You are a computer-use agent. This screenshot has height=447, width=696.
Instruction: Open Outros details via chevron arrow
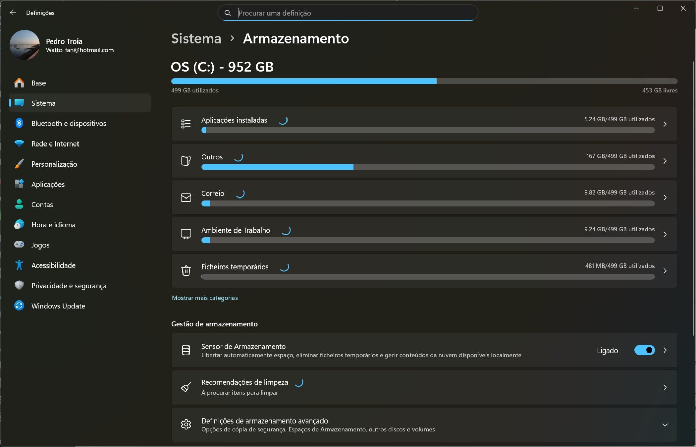tap(665, 161)
